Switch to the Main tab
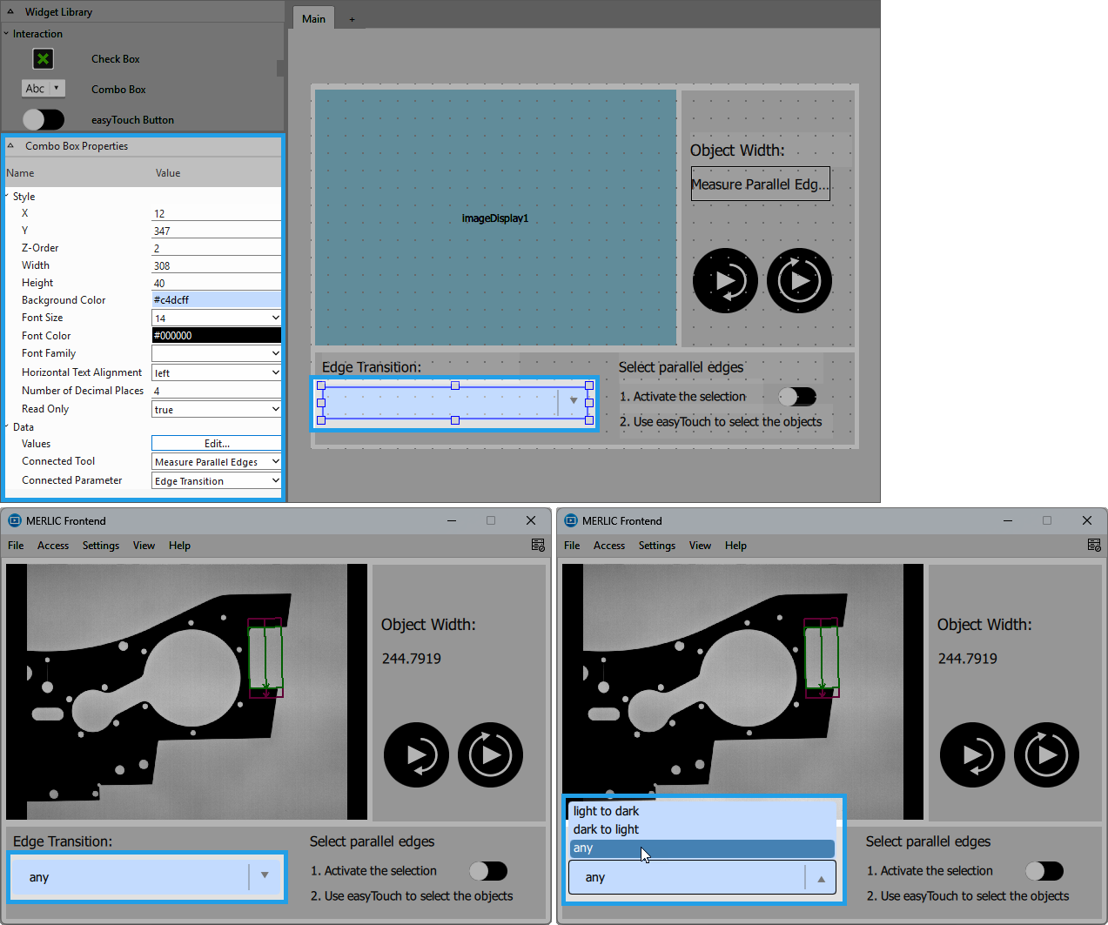This screenshot has height=925, width=1108. [313, 19]
